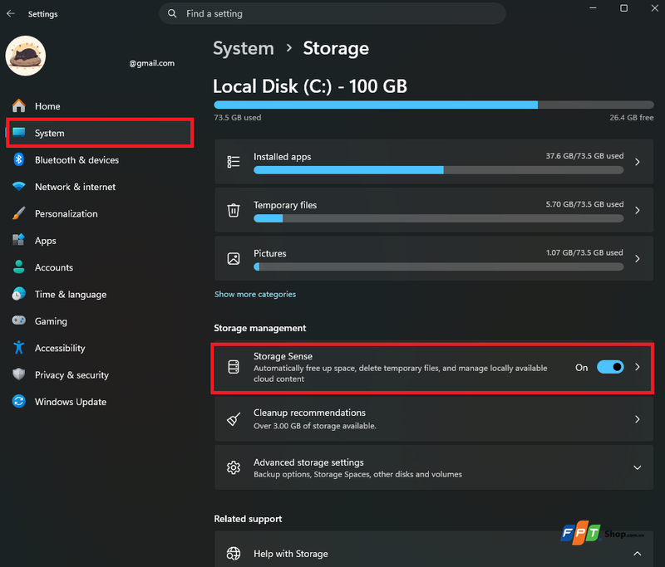Click the Help with Storage globe icon
665x567 pixels.
click(x=234, y=553)
